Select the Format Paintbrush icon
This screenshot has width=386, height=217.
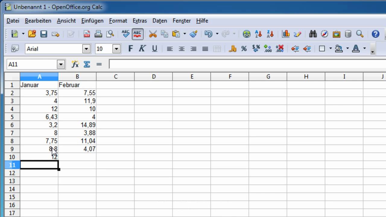(x=194, y=34)
